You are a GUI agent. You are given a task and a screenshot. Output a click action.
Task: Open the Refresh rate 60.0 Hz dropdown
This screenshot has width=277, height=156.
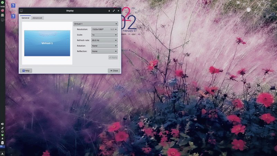tap(105, 40)
